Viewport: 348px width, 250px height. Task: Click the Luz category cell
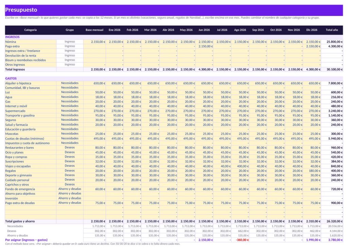click(x=31, y=92)
